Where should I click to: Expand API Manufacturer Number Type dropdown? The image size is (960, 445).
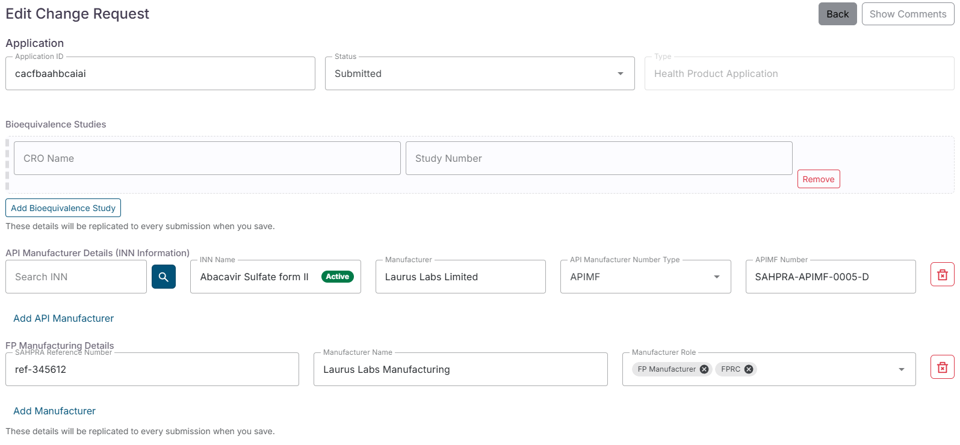pos(716,277)
